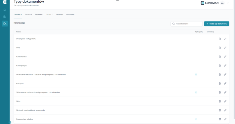The image size is (235, 124).
Task: Select the Decyzja do karty pobytu text
Action: (26, 39)
